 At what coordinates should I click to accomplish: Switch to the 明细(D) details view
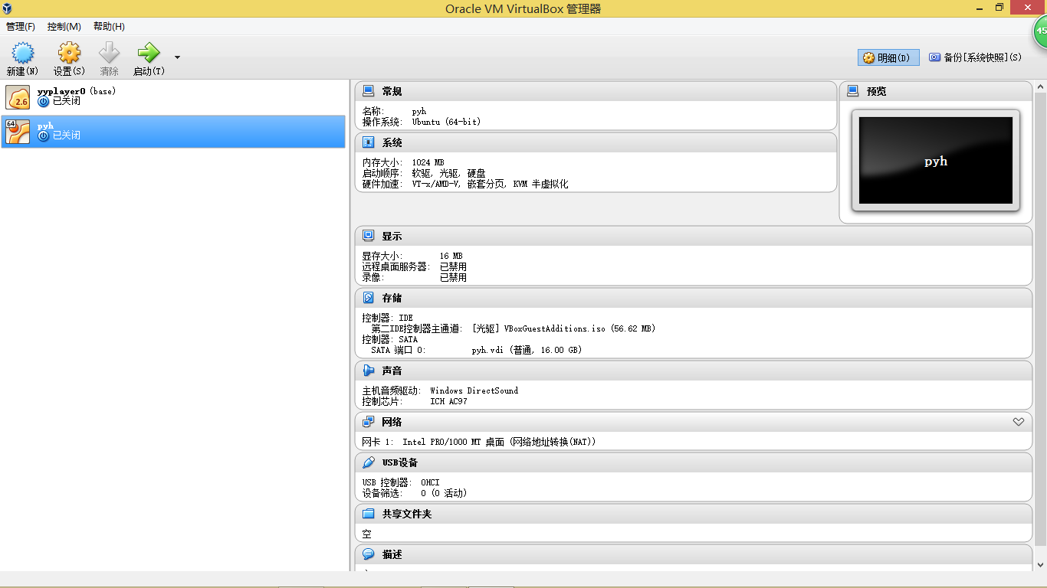tap(888, 57)
